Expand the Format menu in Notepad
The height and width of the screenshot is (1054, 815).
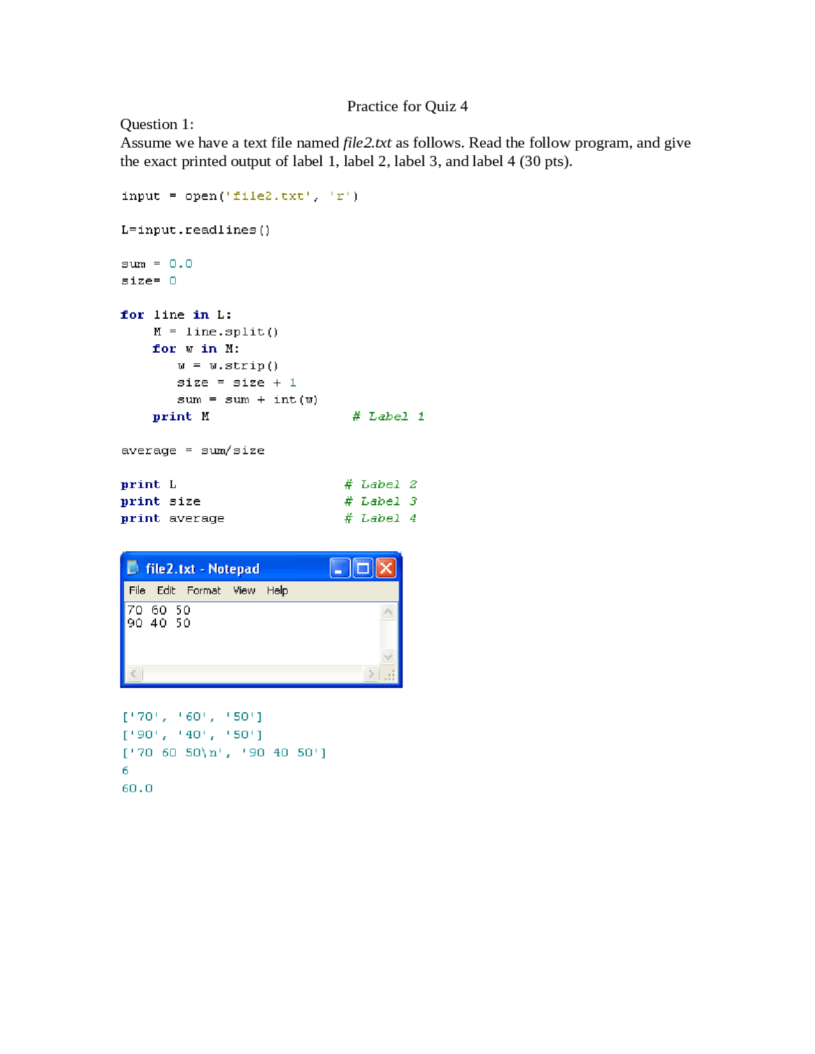pyautogui.click(x=204, y=590)
